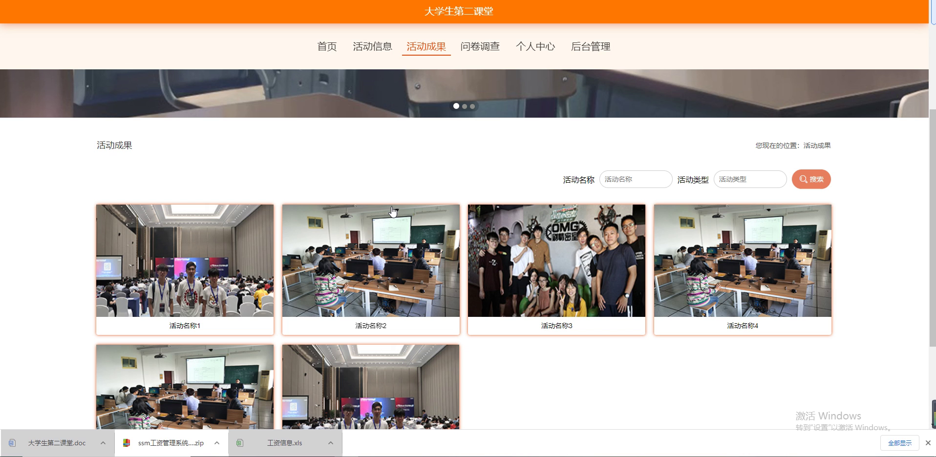
Task: Click 全部显示 to show all downloads
Action: point(900,443)
